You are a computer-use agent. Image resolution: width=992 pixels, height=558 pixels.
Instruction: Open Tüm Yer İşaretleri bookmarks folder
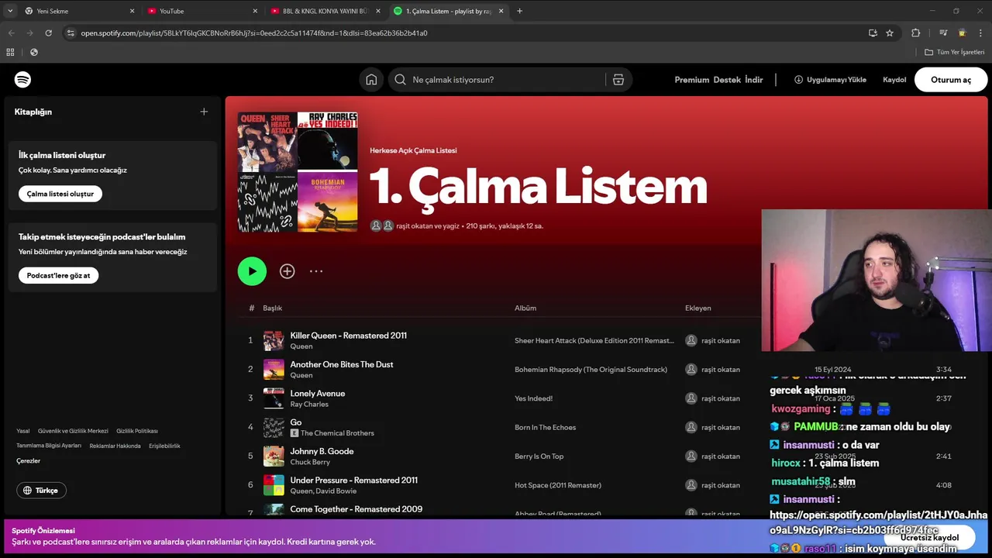(x=955, y=52)
